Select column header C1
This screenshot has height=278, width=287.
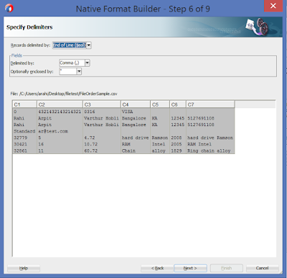point(25,105)
